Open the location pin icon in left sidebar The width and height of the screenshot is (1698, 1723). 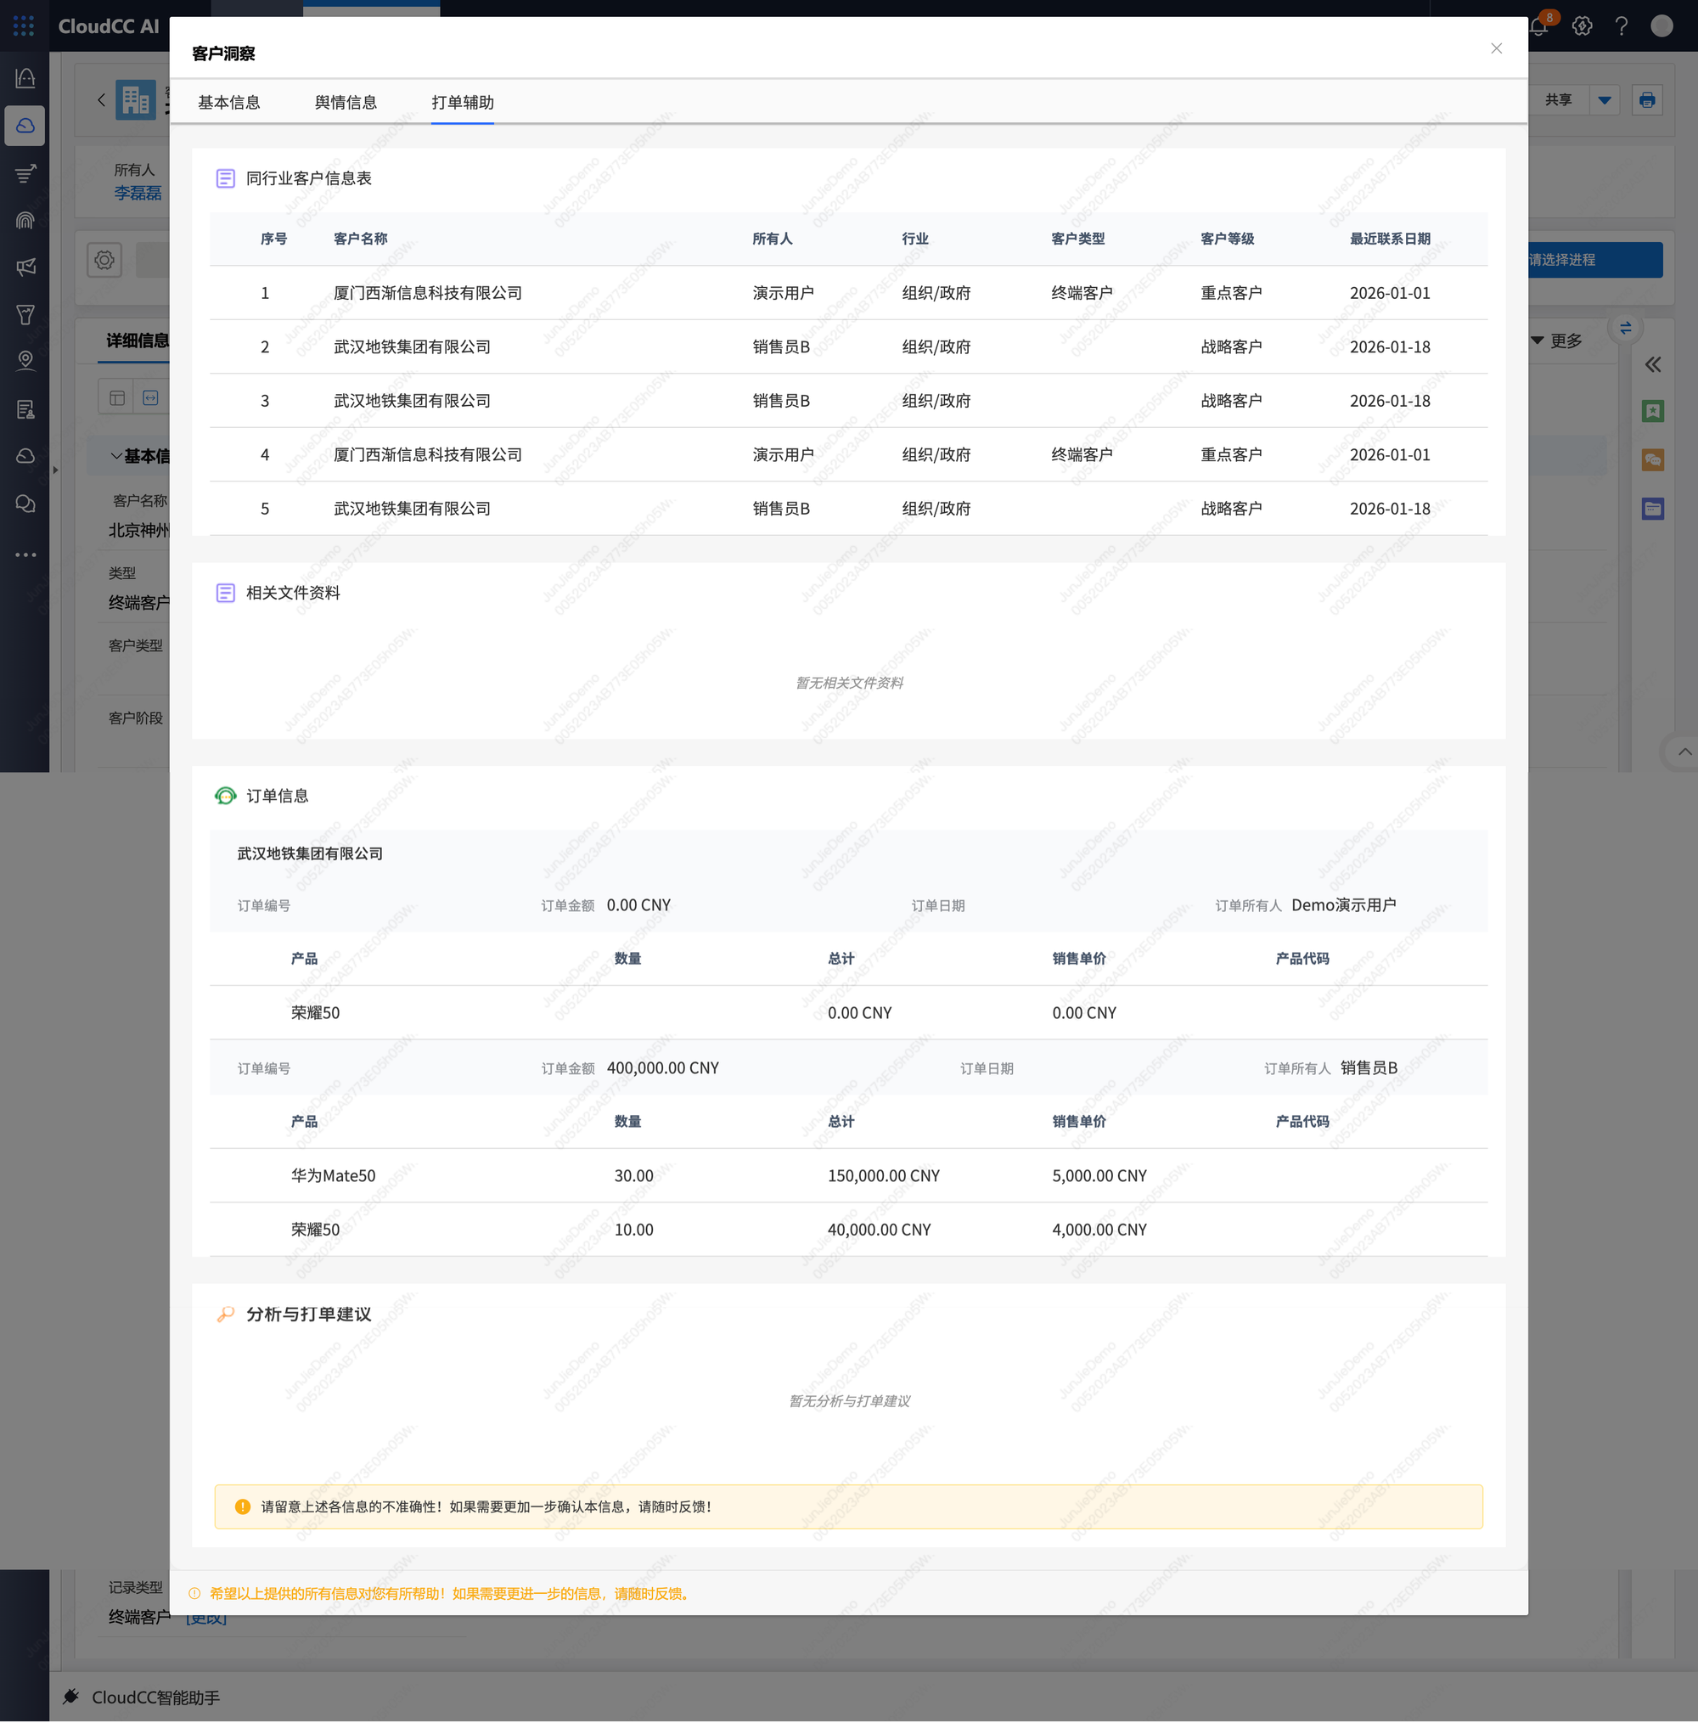[x=25, y=361]
